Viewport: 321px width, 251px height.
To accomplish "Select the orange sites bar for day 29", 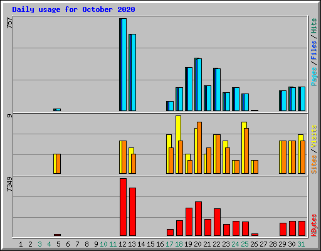I will click(x=284, y=157).
